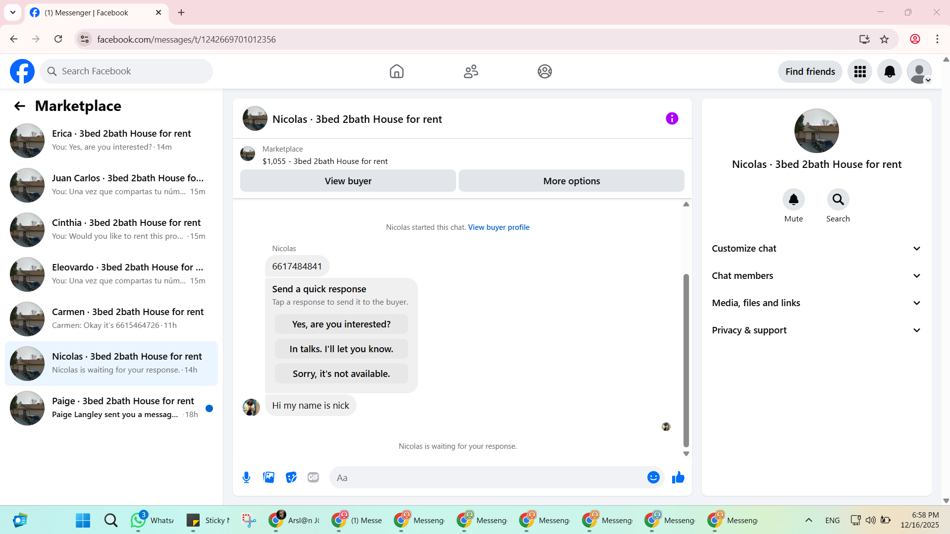Screen dimensions: 950x534
Task: Send 'Sorry, it's not available.' response
Action: coord(341,374)
